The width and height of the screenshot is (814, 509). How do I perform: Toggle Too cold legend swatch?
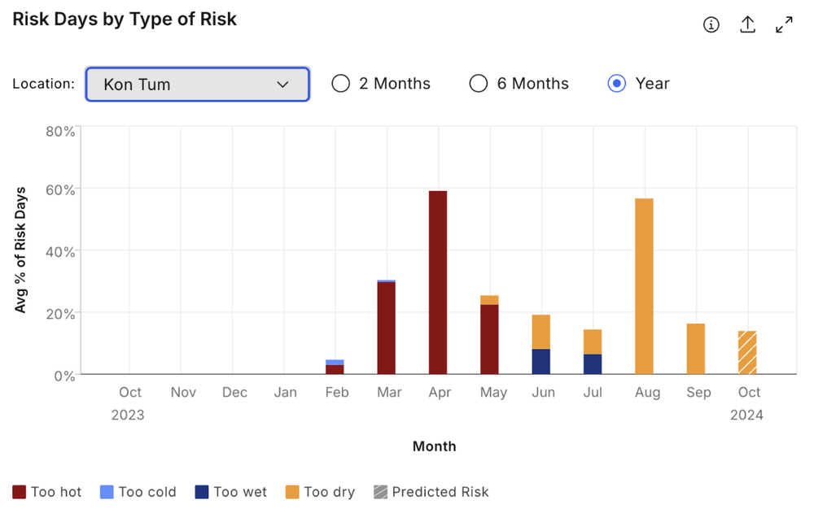tap(107, 492)
